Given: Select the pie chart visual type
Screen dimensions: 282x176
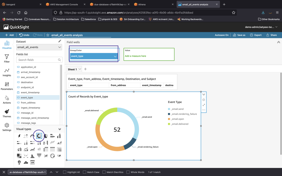Looking at the screenshot, I should coord(46,136).
